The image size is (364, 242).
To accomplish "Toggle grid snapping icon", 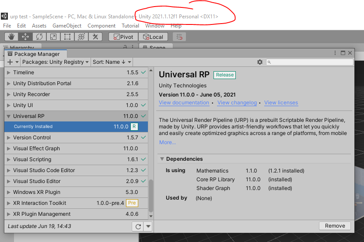I will pyautogui.click(x=179, y=37).
